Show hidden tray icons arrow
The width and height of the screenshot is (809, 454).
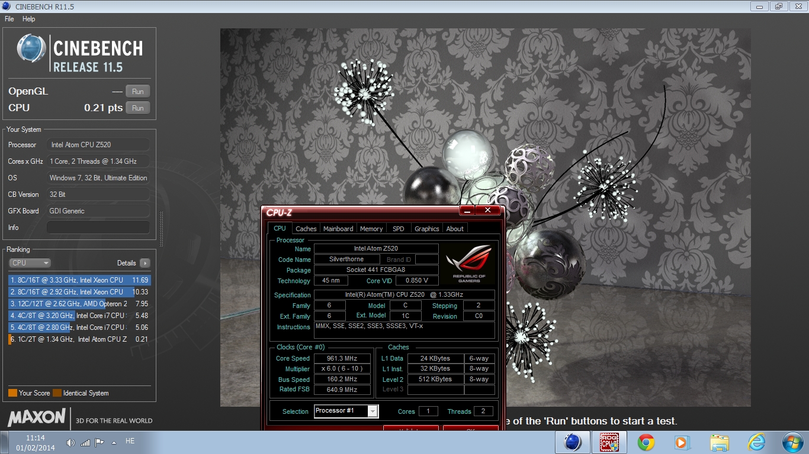(114, 442)
